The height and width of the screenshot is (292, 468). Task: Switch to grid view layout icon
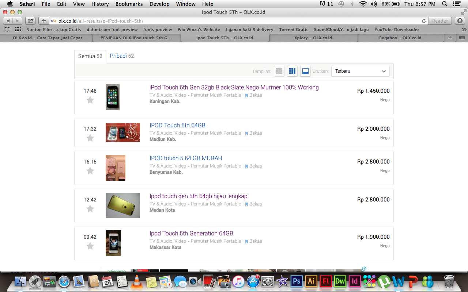(x=292, y=71)
